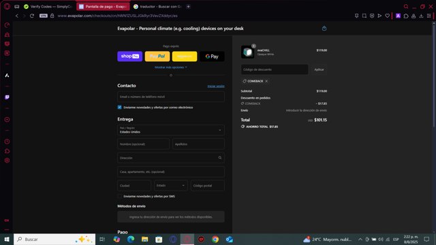Open Microsoft Edge from taskbar

pos(131,239)
